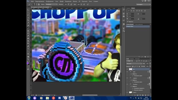Select the Clone Stamp tool
Screen dimensions: 178x100
coord(28,31)
